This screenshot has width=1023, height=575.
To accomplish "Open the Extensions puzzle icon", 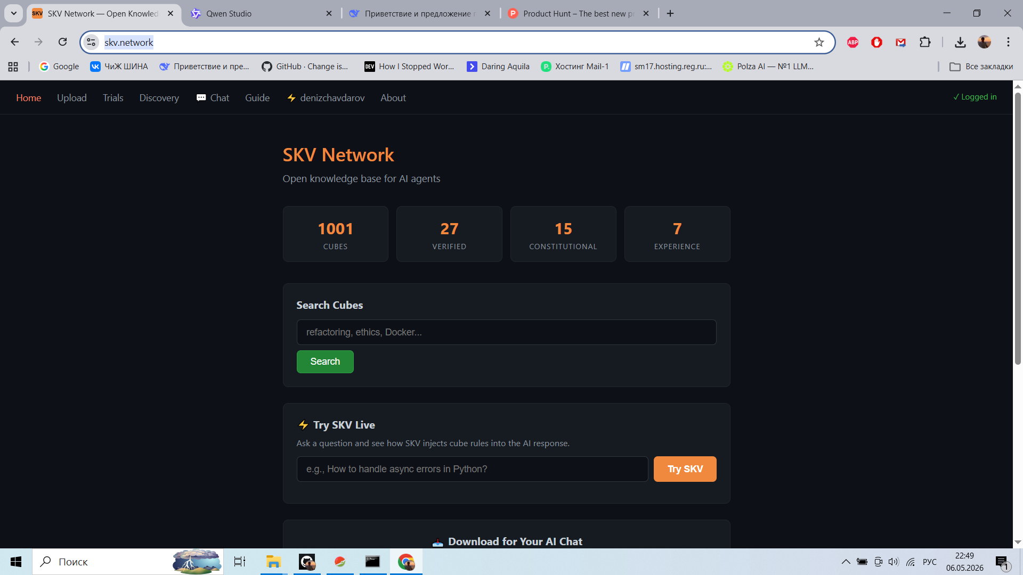I will [x=925, y=42].
